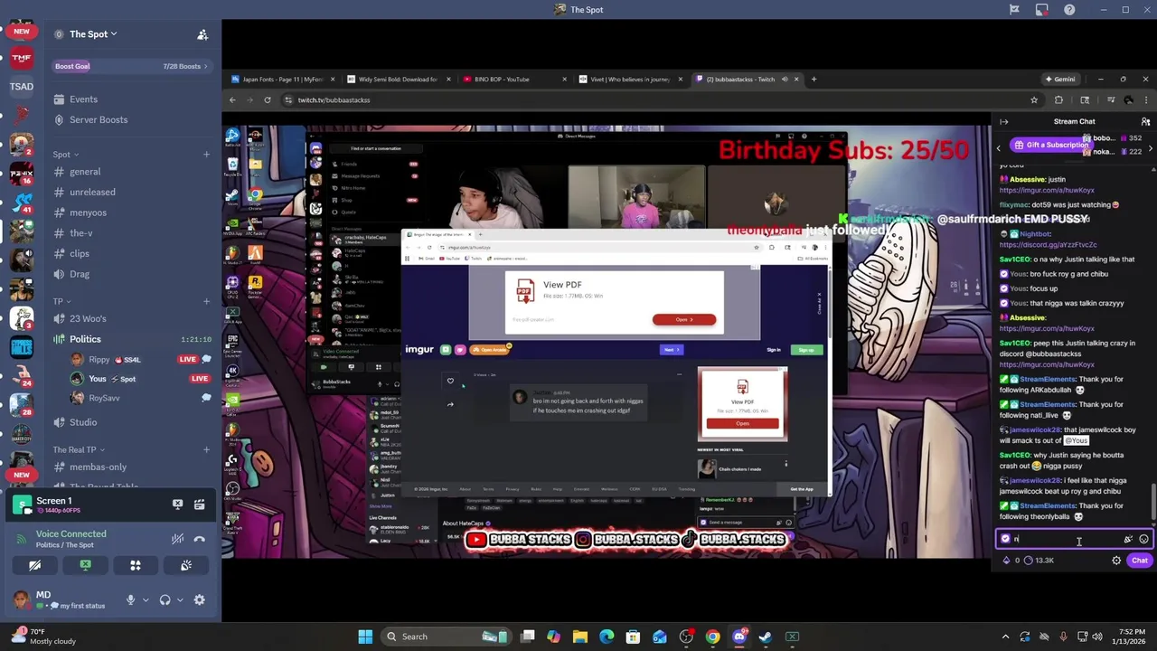Image resolution: width=1157 pixels, height=651 pixels.
Task: Mute the Discord microphone
Action: 130,599
